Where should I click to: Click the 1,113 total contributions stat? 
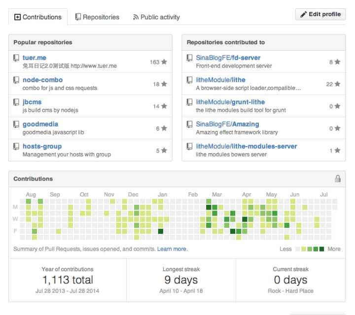68,280
